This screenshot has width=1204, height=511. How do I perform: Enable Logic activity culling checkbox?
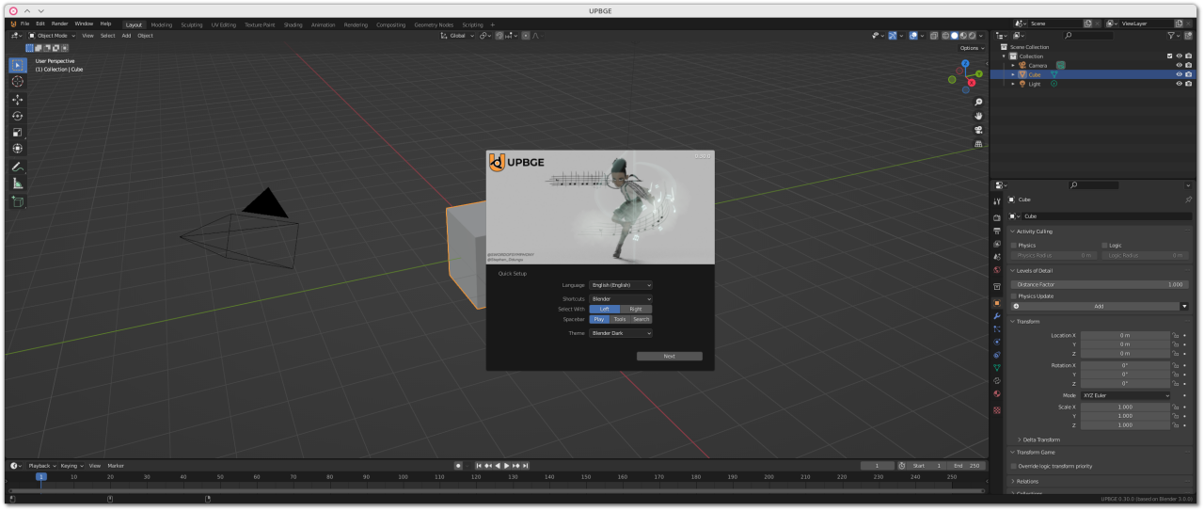point(1104,245)
